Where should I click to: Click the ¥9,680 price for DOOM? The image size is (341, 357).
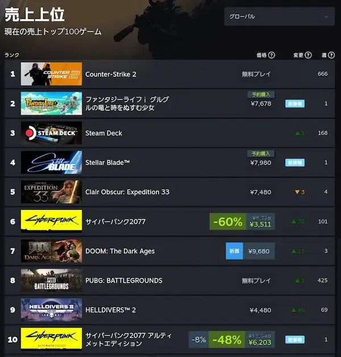259,251
